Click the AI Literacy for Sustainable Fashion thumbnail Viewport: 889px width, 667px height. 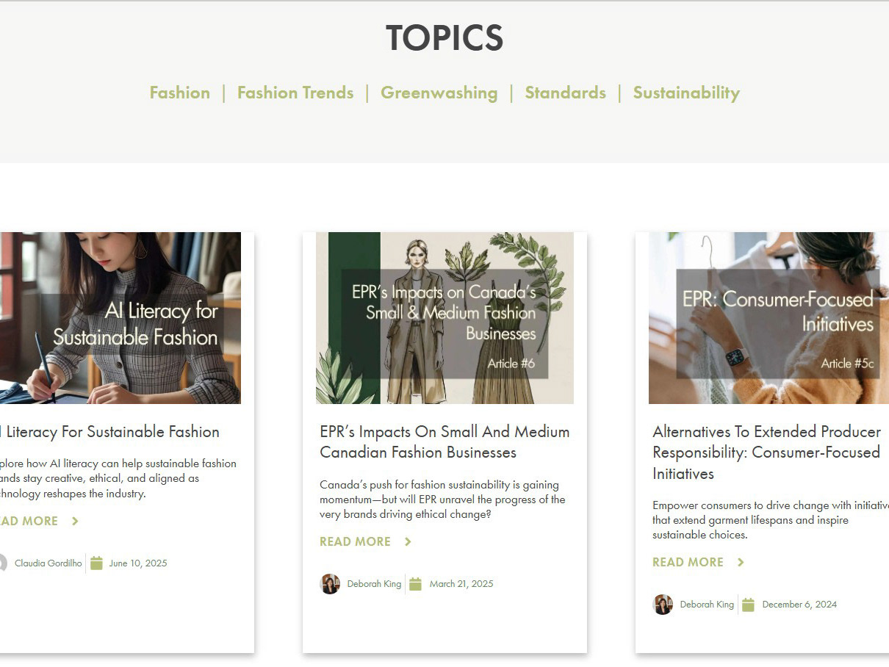click(120, 318)
